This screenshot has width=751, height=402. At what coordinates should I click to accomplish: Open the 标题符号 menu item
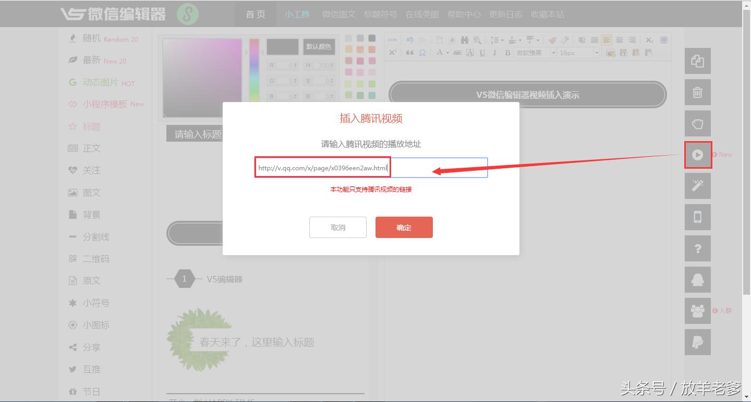click(x=381, y=14)
